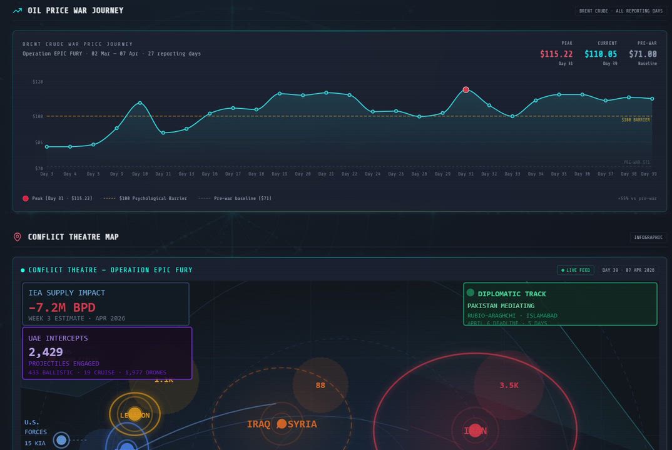The height and width of the screenshot is (450, 672).
Task: Select the Day 21 data point on the chart
Action: click(326, 92)
